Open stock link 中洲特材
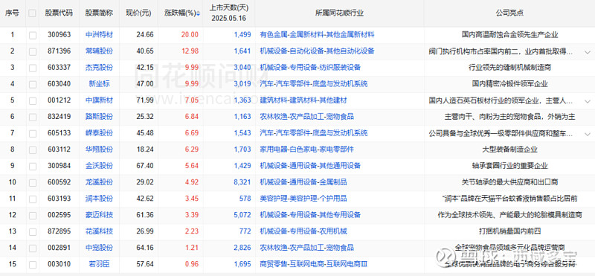The width and height of the screenshot is (595, 276). 99,34
